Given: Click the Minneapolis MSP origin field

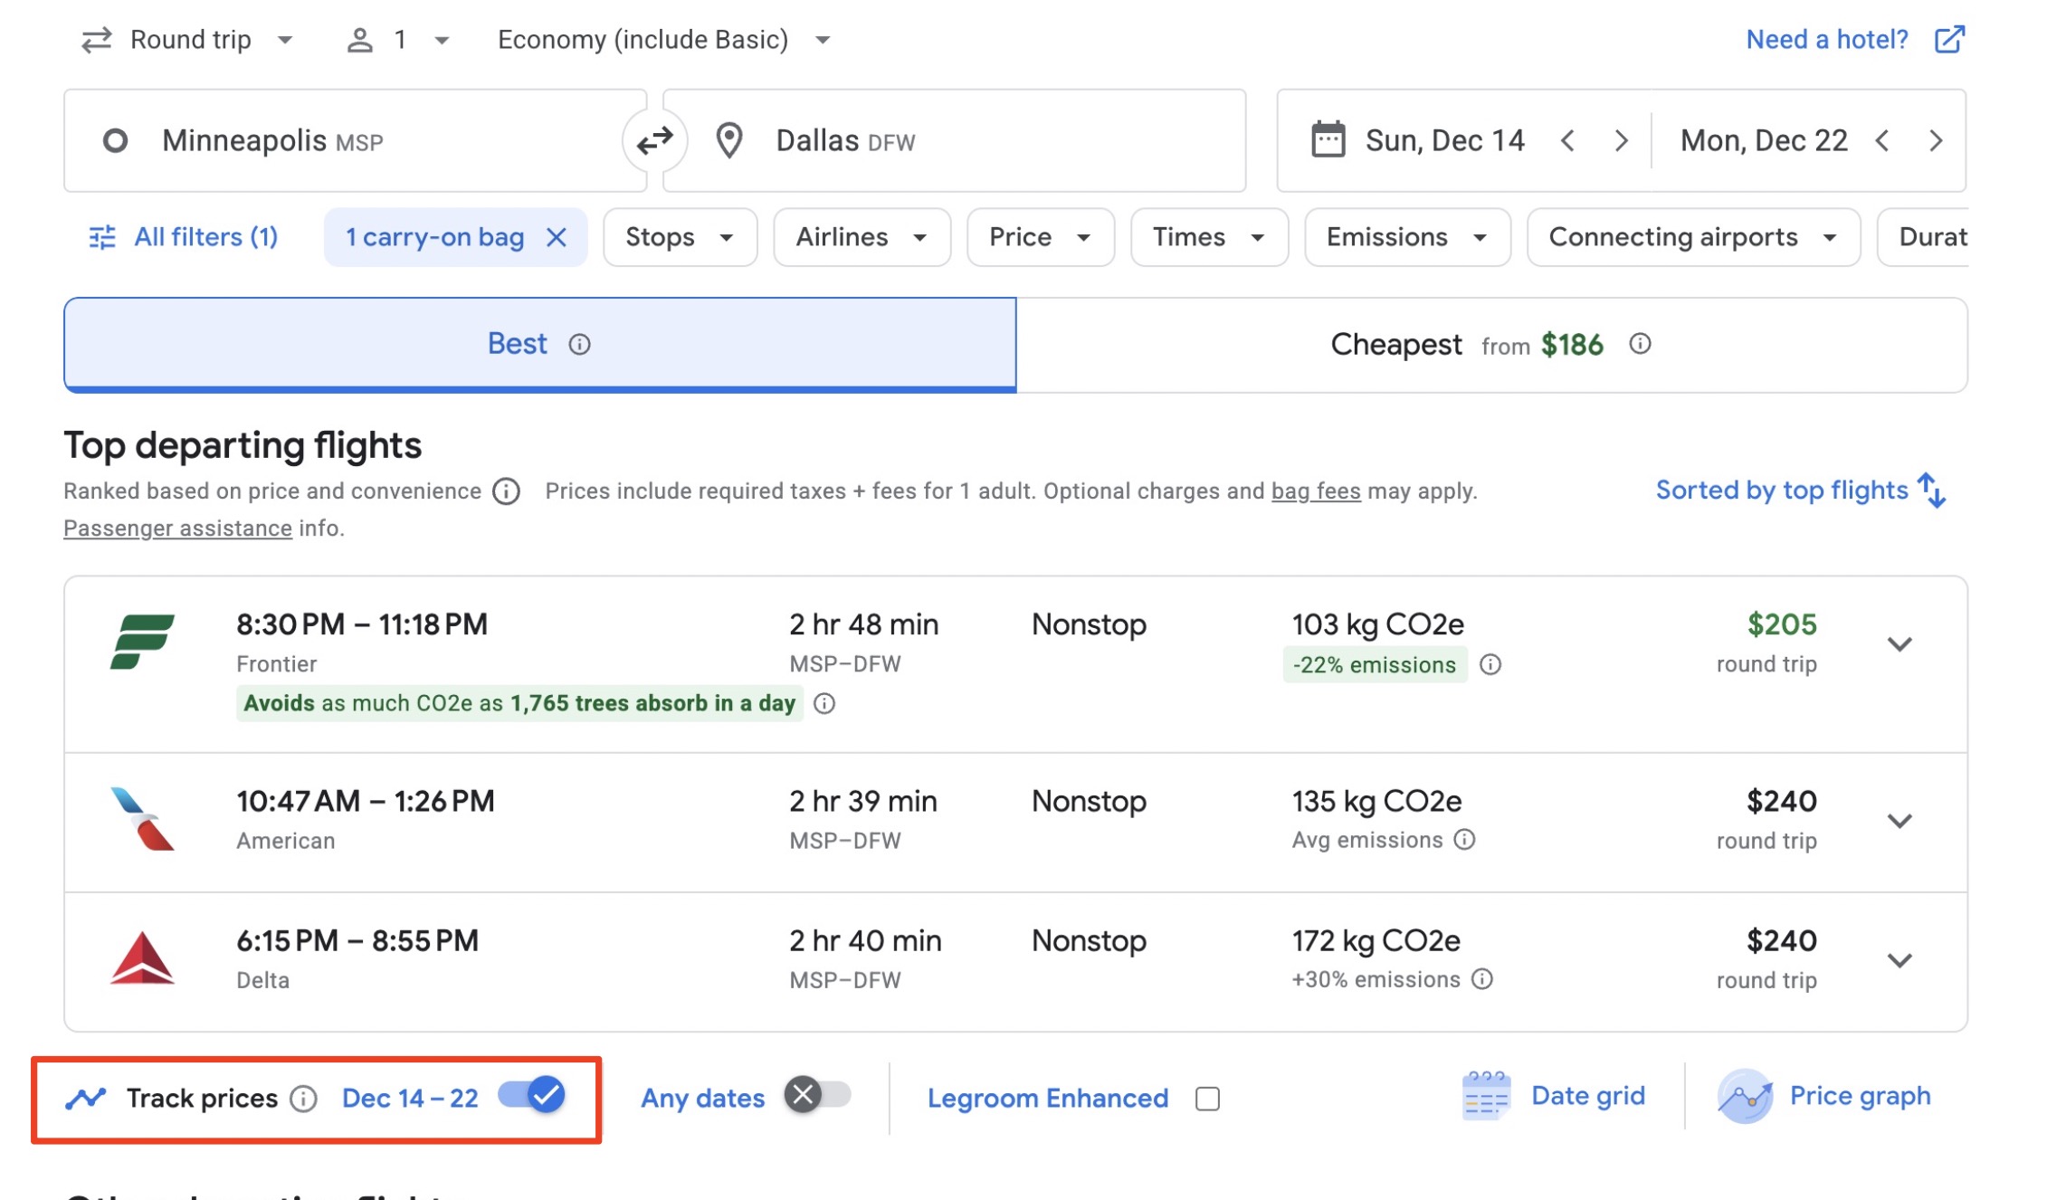Looking at the screenshot, I should 355,141.
